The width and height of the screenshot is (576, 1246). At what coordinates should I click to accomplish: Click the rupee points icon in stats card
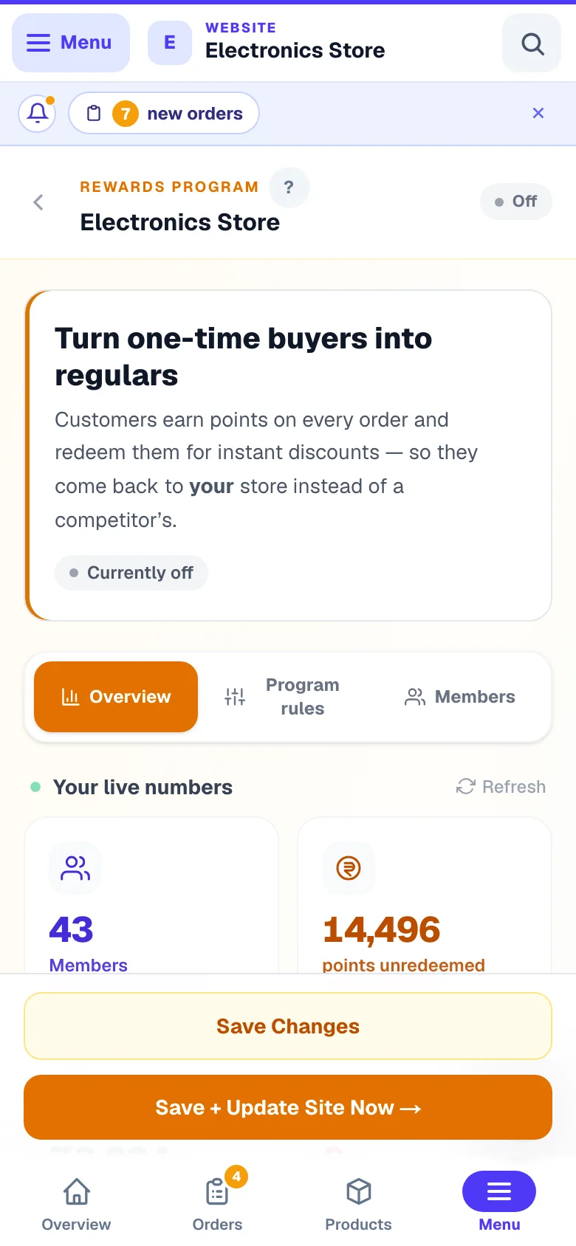click(349, 868)
